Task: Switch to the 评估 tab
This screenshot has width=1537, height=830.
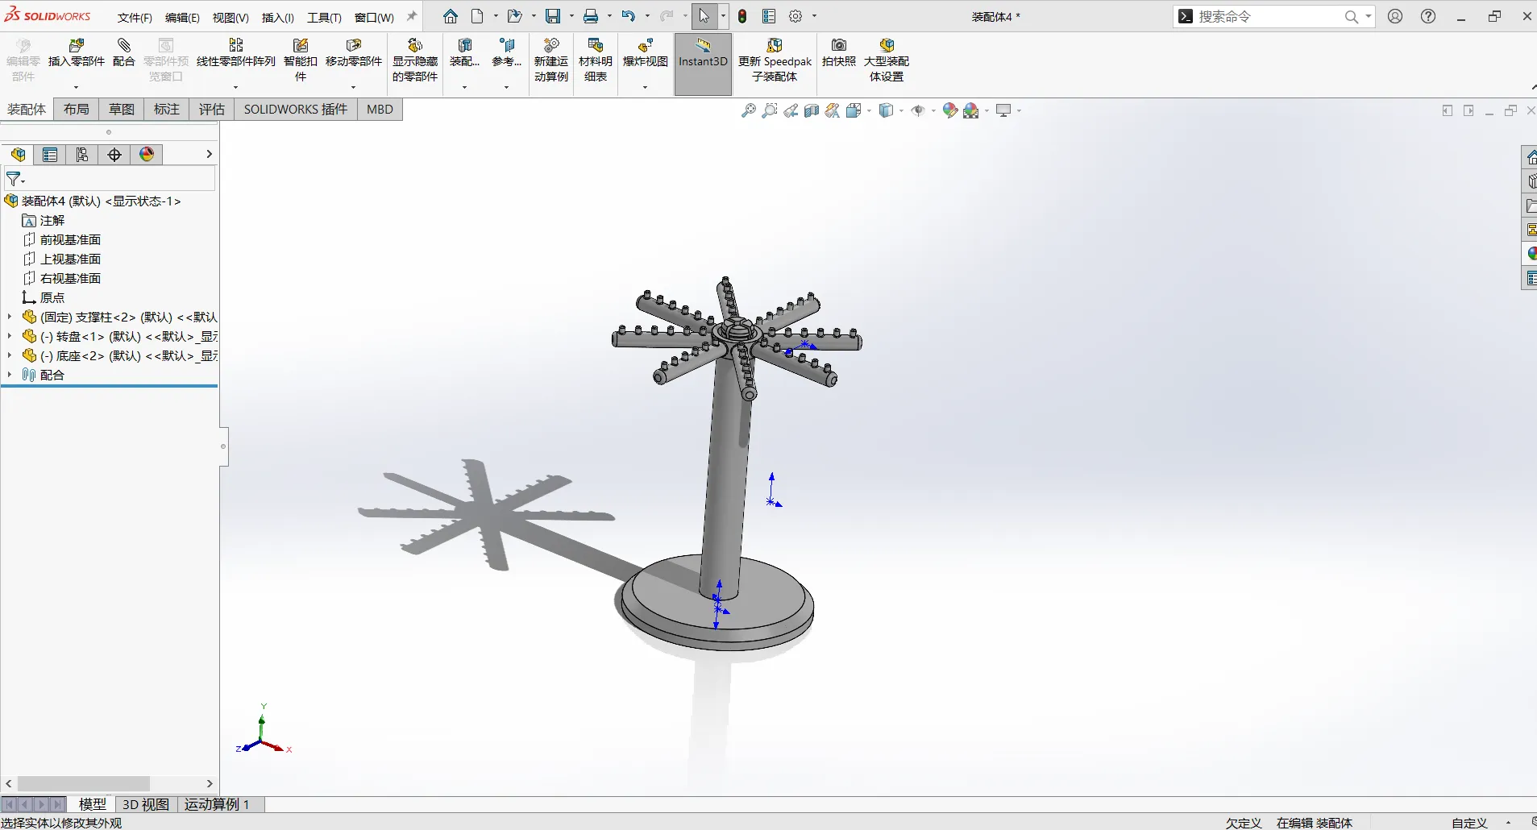Action: tap(212, 110)
